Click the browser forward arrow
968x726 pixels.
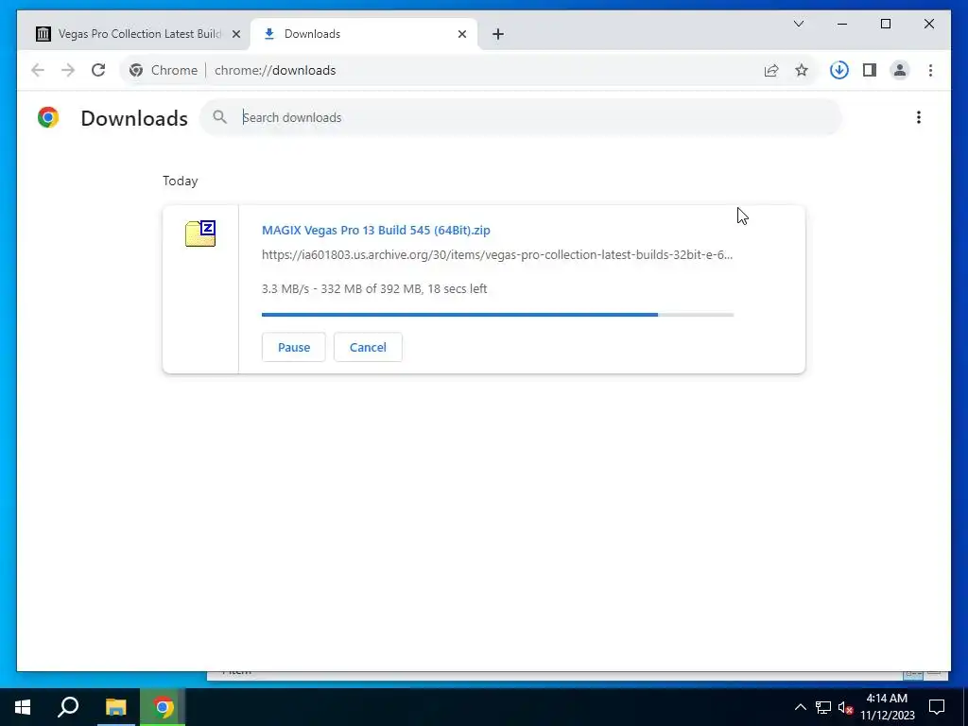click(x=68, y=70)
